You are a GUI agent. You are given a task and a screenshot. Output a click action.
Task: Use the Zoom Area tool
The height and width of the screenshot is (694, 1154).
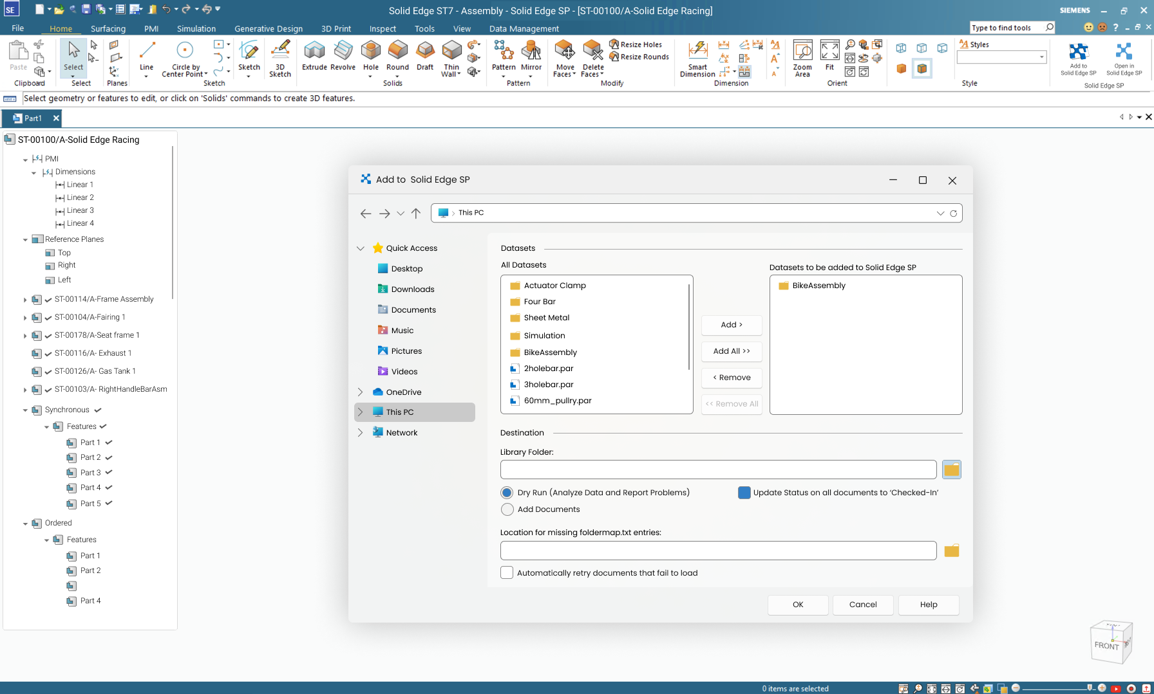pyautogui.click(x=802, y=59)
